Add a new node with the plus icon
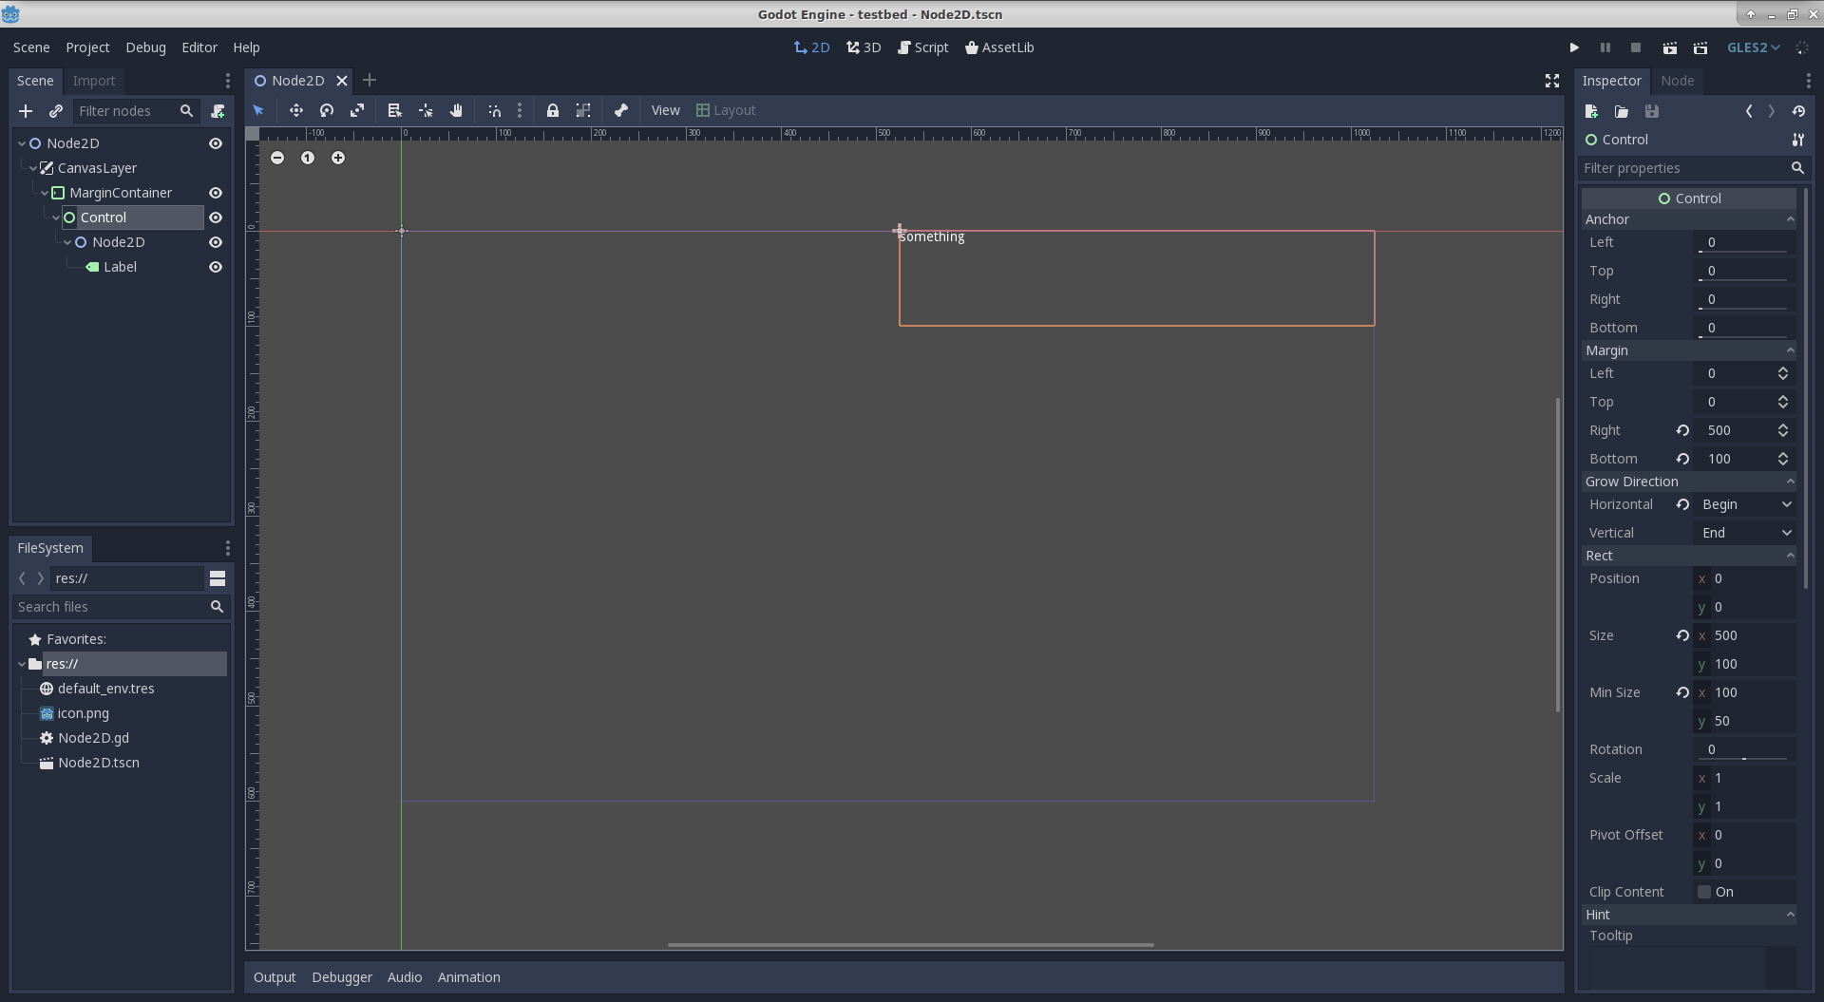1824x1002 pixels. [26, 111]
